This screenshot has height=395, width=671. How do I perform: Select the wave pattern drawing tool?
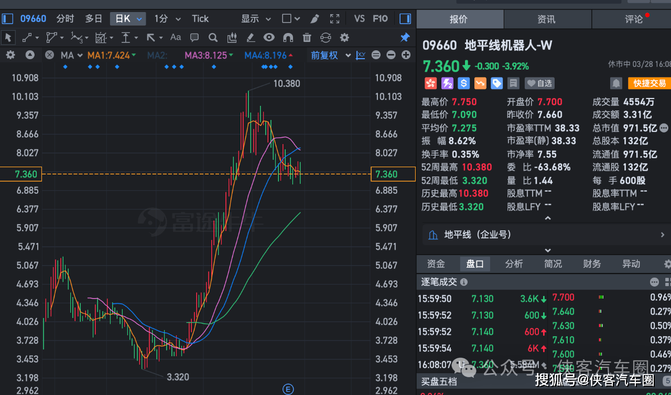tap(77, 38)
